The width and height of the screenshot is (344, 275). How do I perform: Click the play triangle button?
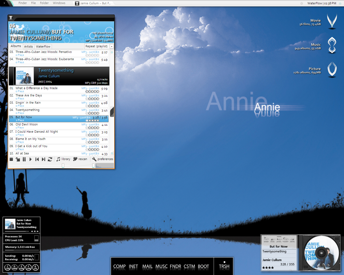30,159
